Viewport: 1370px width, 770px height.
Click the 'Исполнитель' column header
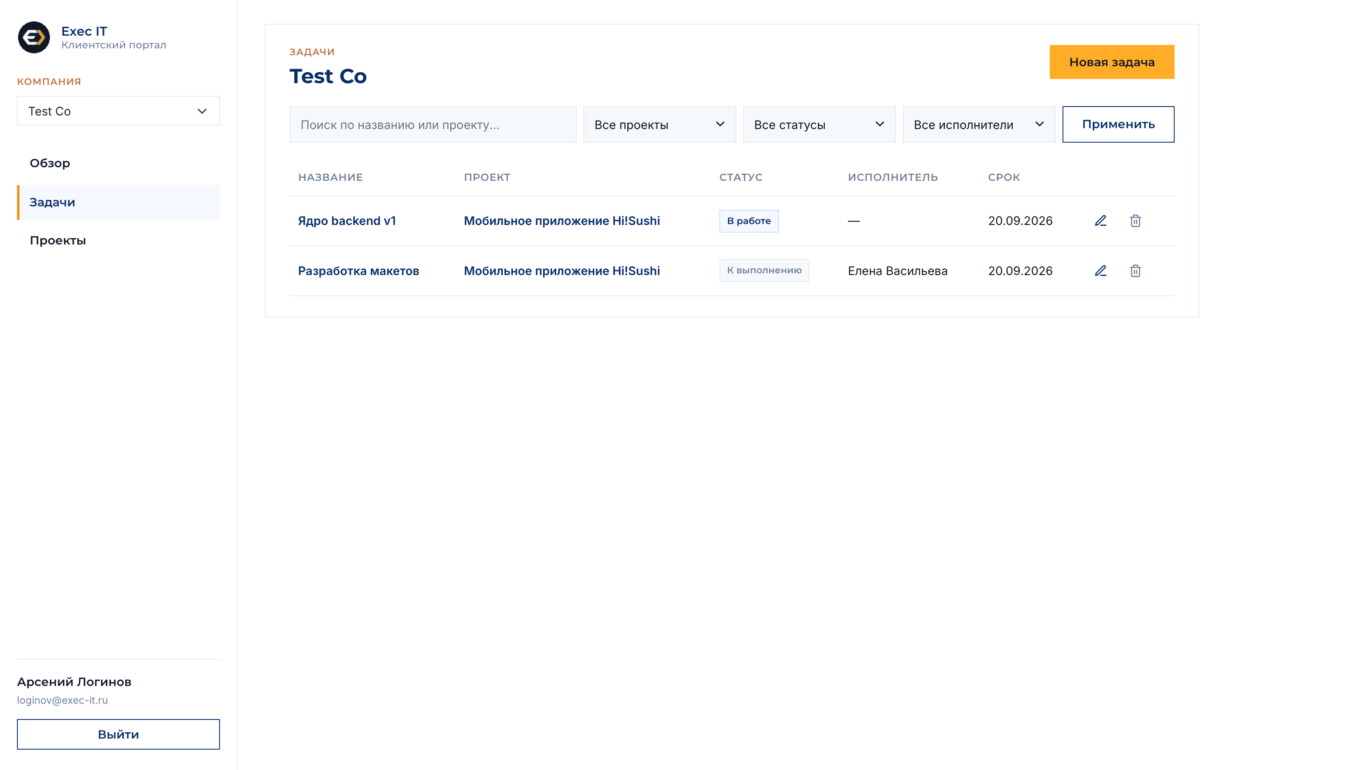point(892,177)
